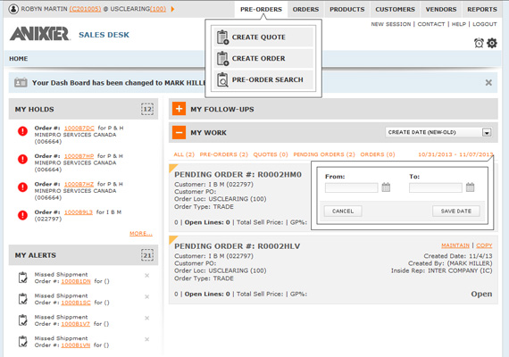Image resolution: width=509 pixels, height=357 pixels.
Task: Open the Create Date sort dropdown
Action: [x=438, y=132]
